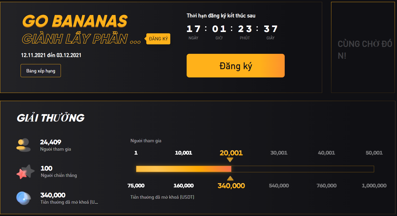Click the GIẢI THƯỞNG heading
The image size is (397, 216).
(x=51, y=118)
